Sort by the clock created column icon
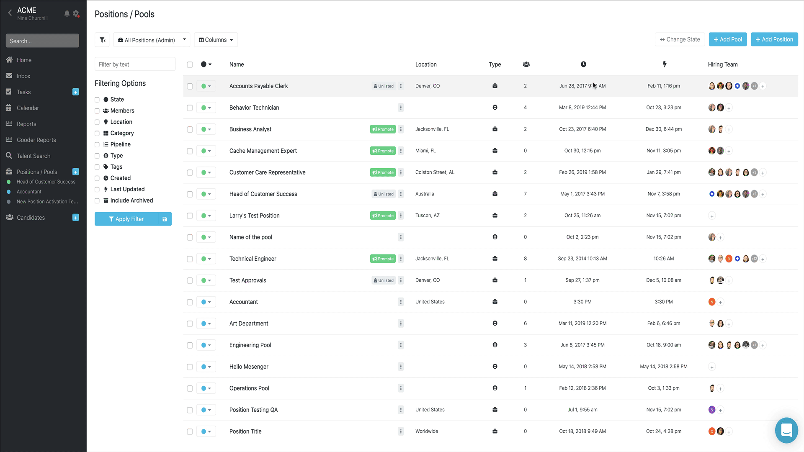Image resolution: width=804 pixels, height=452 pixels. click(x=583, y=64)
